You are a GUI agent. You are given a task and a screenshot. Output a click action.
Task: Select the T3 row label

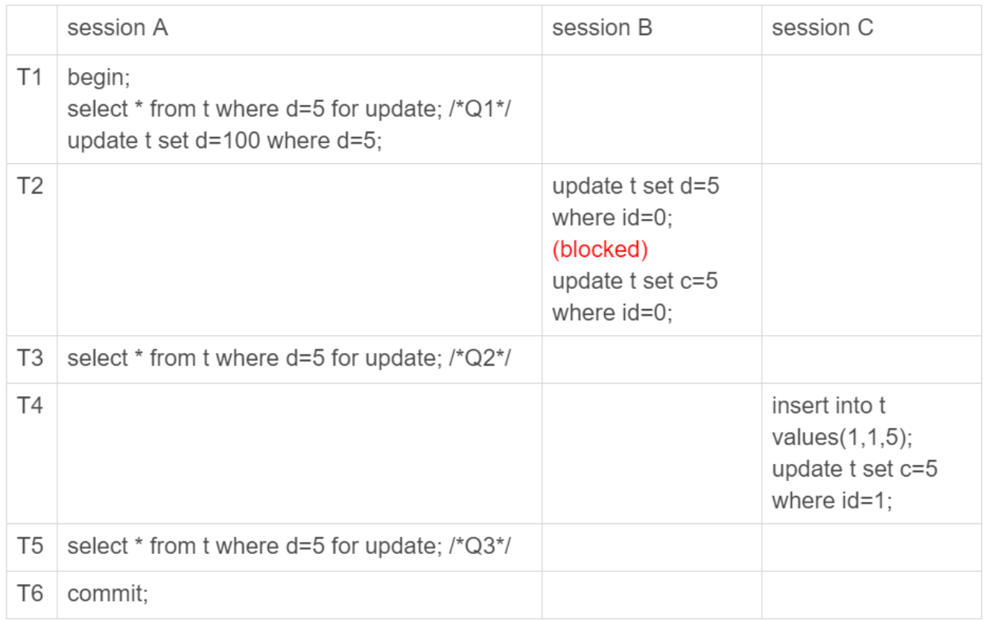click(x=31, y=358)
